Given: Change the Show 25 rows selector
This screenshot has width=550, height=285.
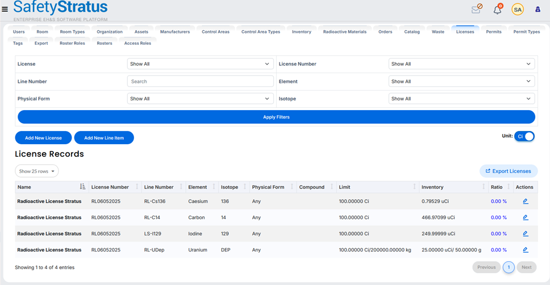Looking at the screenshot, I should (x=36, y=171).
